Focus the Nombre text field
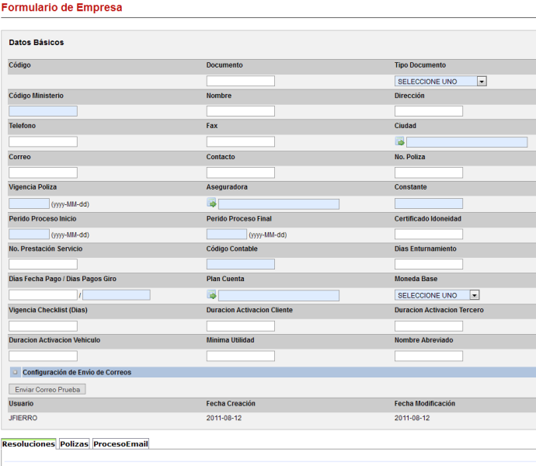 pos(240,111)
